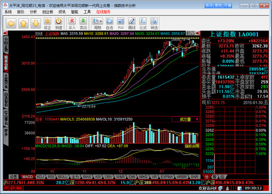272x194 pixels.
Task: Click the back arrow toolbar icon
Action: (x=11, y=23)
